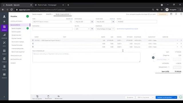
Task: Open the BUXGALTERIYA section
Action: tap(15, 25)
